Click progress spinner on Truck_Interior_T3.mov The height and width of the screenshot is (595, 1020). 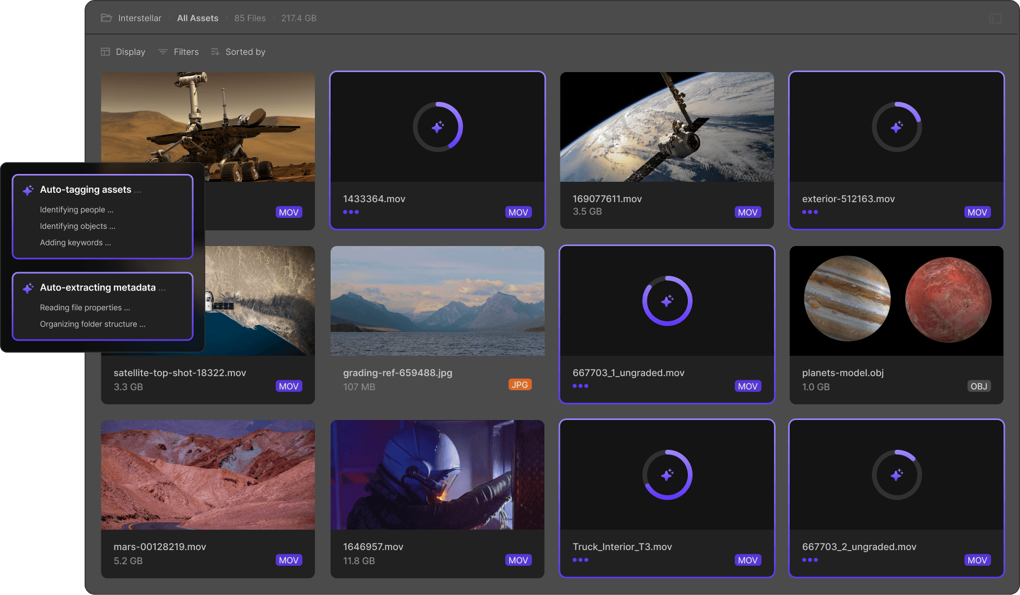(667, 475)
